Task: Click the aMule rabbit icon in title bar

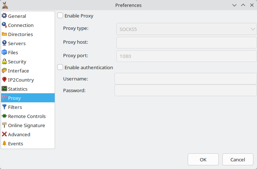Action: [x=5, y=5]
